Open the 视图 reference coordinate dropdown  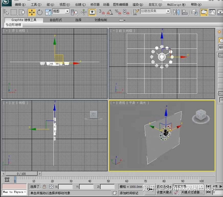[x=61, y=12]
